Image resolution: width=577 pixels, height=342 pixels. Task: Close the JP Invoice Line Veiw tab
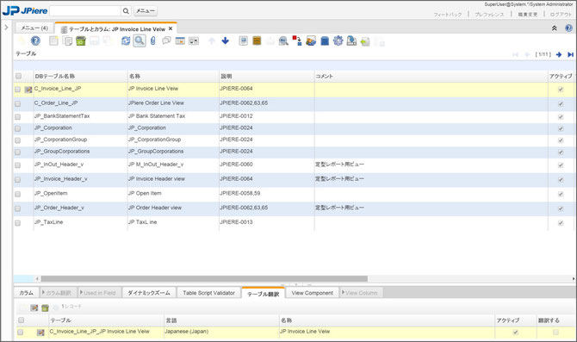tap(171, 28)
